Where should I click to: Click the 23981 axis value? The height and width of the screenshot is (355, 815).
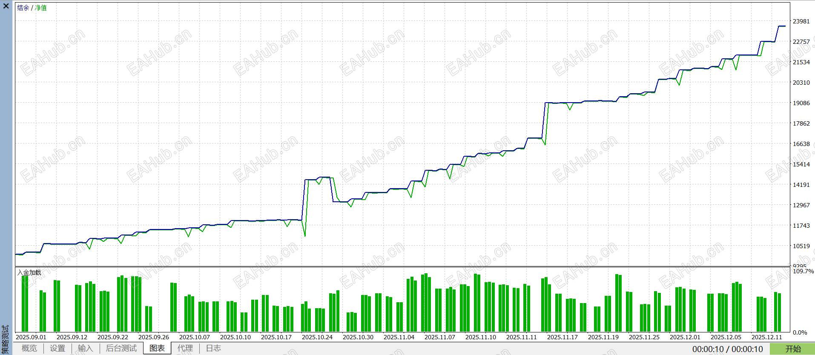click(801, 21)
